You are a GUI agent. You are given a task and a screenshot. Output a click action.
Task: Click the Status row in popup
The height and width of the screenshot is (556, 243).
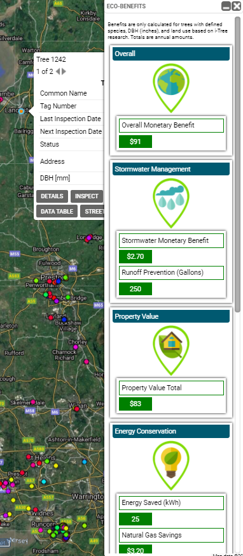(71, 144)
